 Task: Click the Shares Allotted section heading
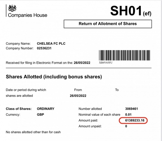pos(54,77)
